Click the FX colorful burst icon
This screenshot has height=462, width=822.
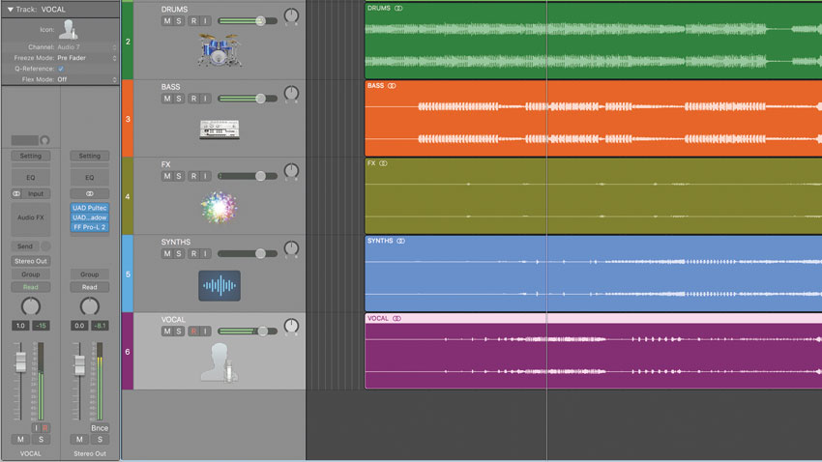[x=220, y=207]
